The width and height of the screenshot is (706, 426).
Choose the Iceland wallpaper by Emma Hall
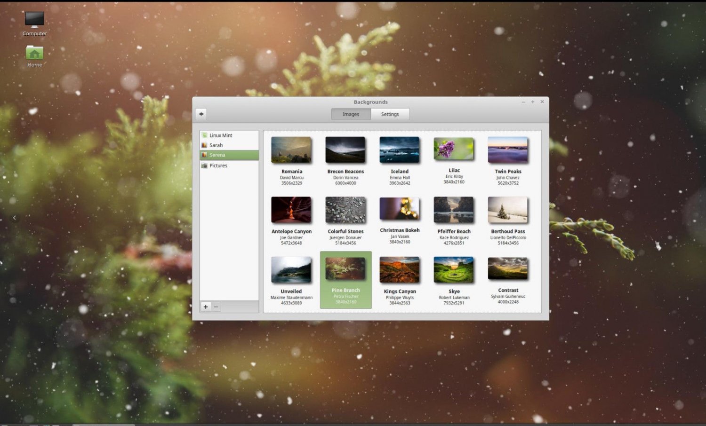click(399, 150)
